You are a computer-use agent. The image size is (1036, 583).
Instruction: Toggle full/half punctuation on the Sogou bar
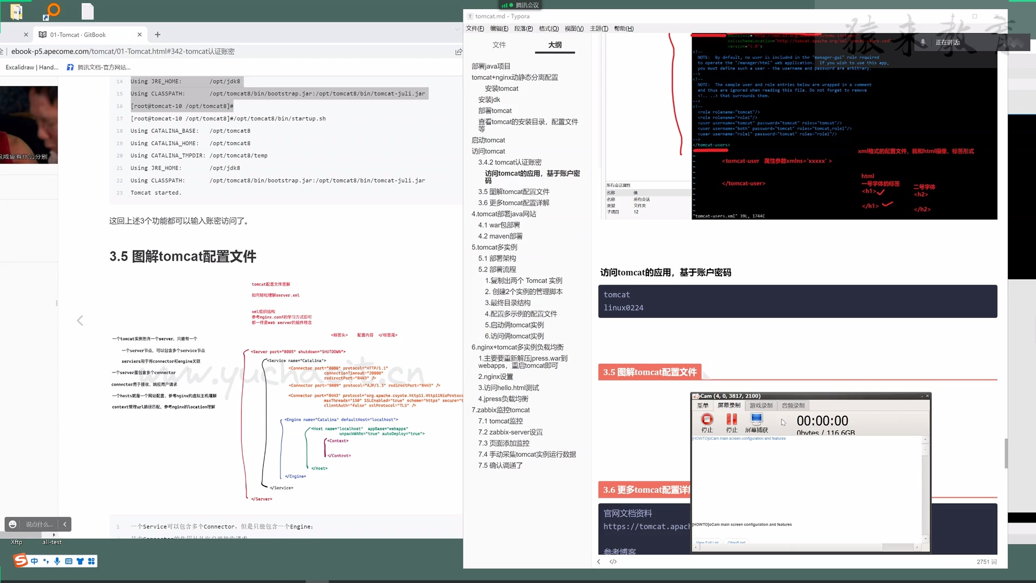coord(46,561)
